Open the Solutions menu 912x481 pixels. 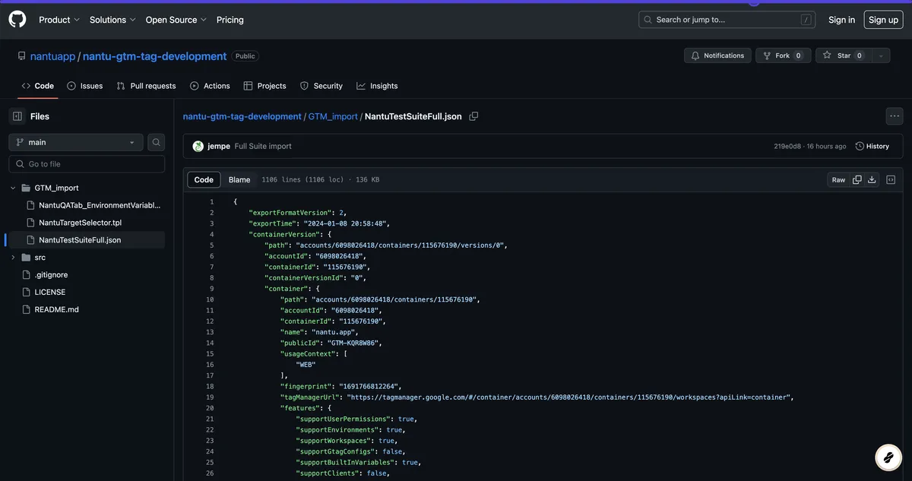[x=112, y=20]
